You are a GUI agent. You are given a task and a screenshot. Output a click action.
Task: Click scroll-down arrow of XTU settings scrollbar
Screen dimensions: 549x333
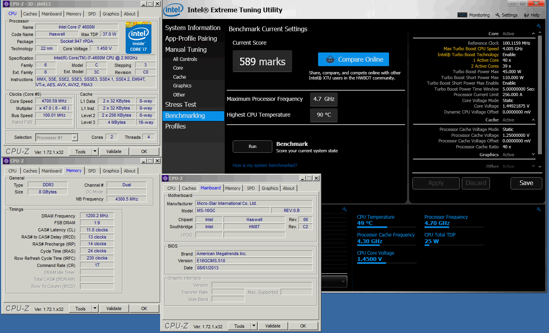540,166
